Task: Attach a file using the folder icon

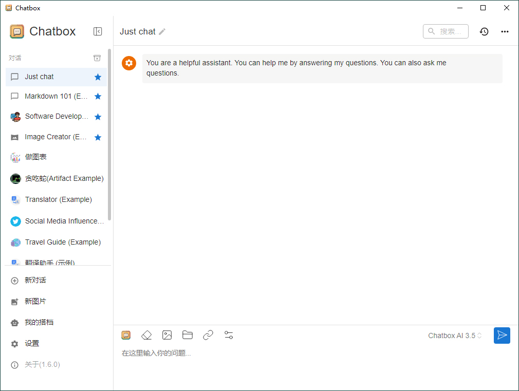Action: pyautogui.click(x=188, y=336)
